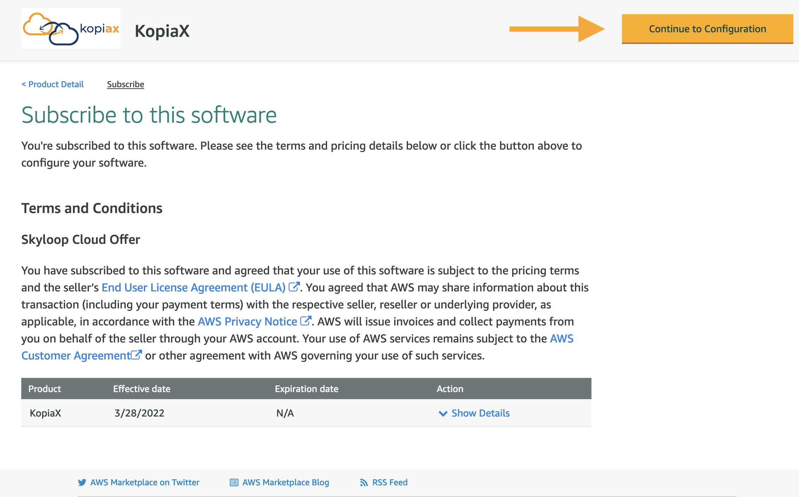Click the Privacy Notice external link icon
Screen dimensions: 799x497
click(x=306, y=320)
